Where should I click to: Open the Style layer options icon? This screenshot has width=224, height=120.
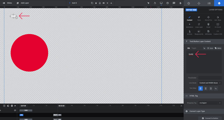[199, 18]
